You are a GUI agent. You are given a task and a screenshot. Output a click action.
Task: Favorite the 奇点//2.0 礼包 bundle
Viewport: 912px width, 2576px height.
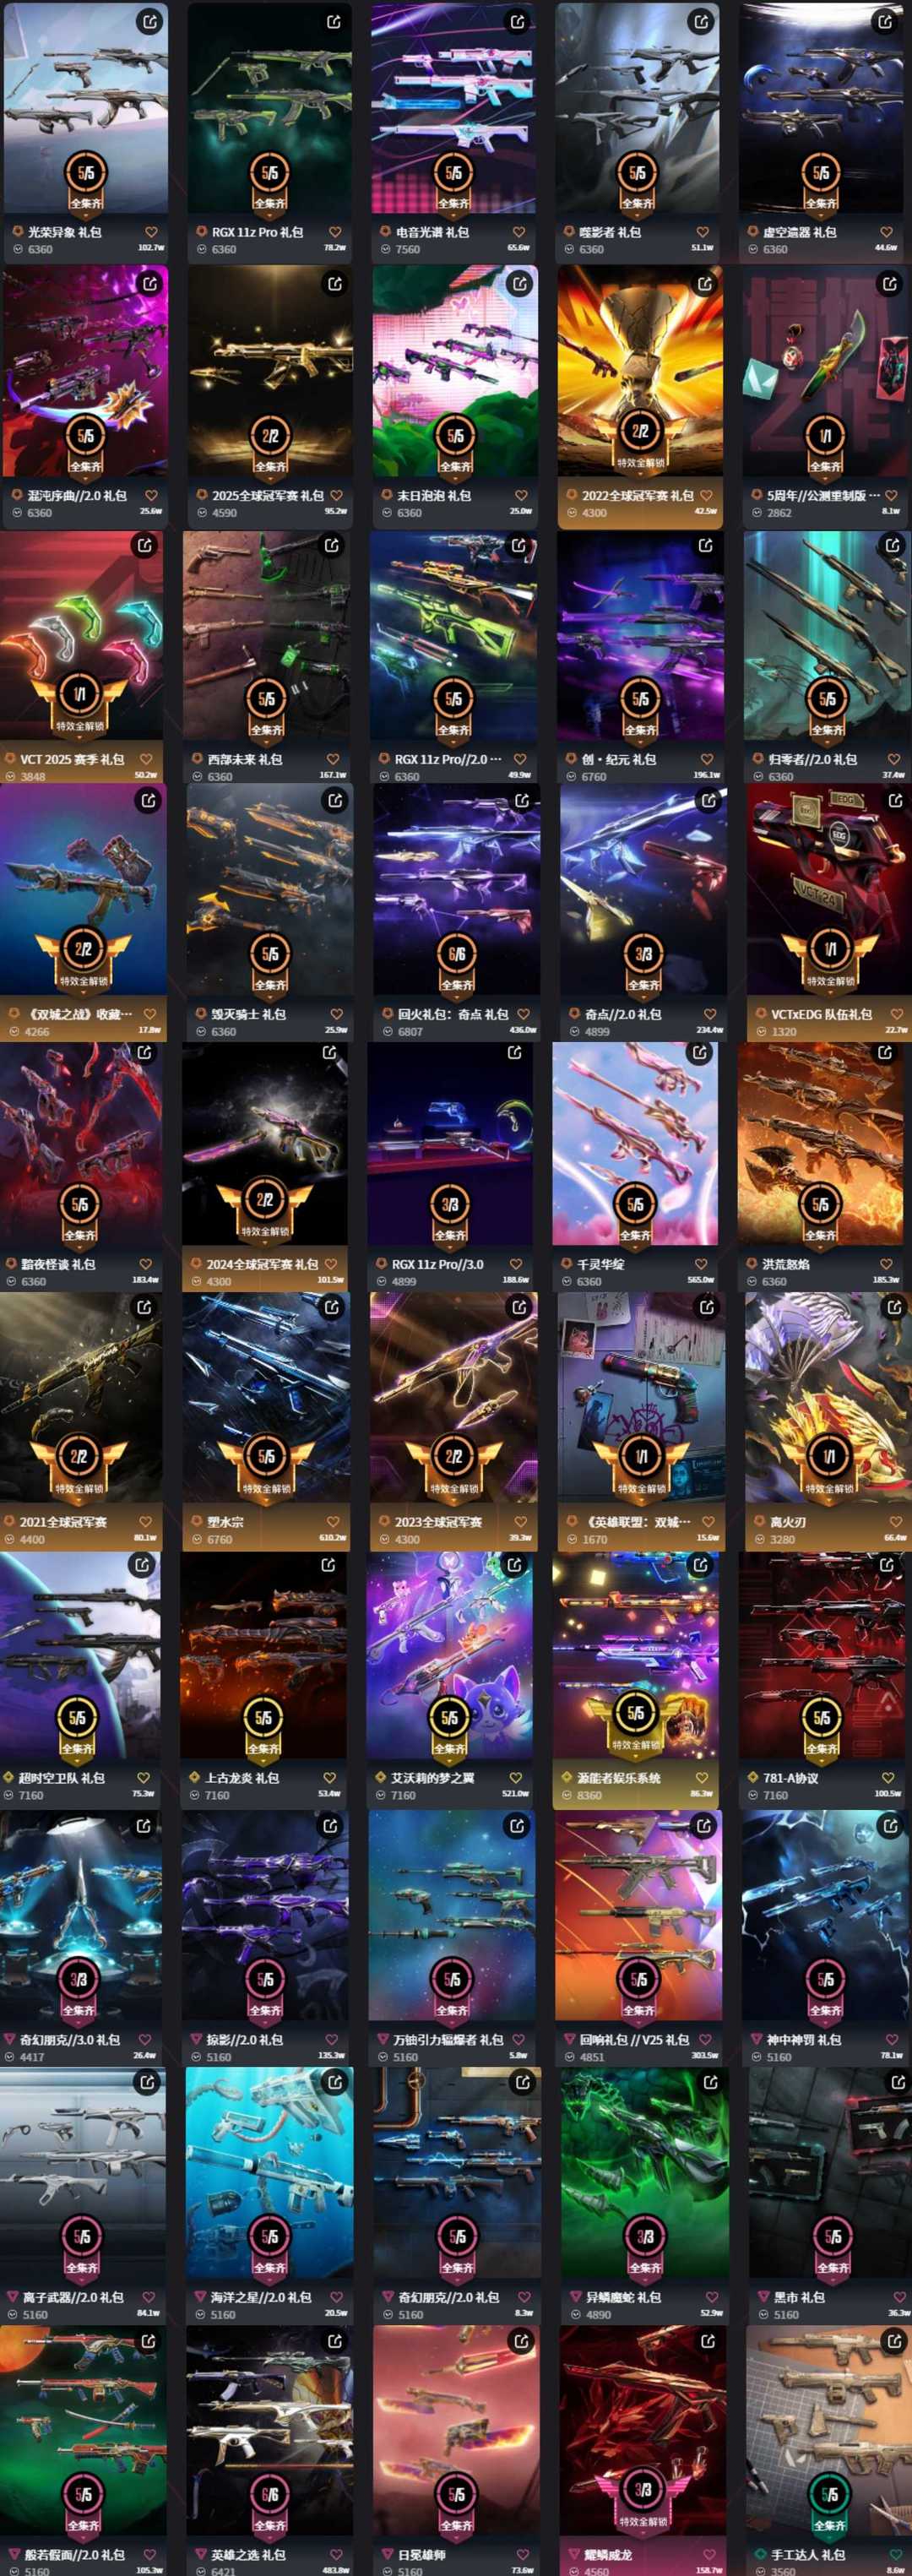point(709,1014)
